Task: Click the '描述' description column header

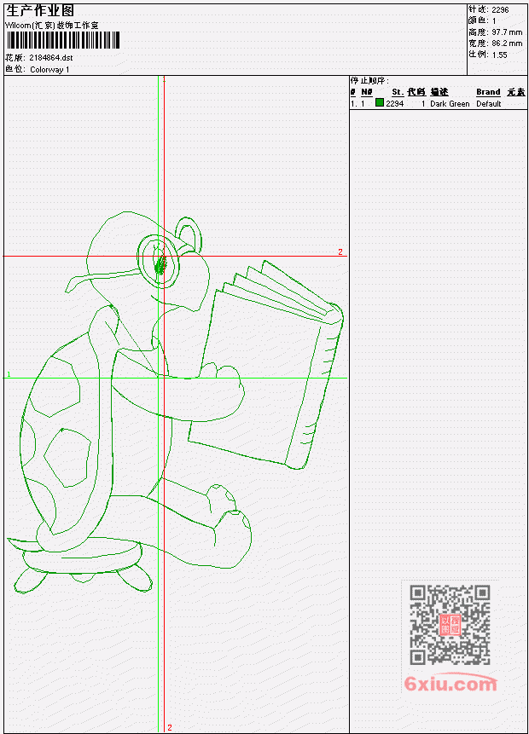Action: pos(439,92)
